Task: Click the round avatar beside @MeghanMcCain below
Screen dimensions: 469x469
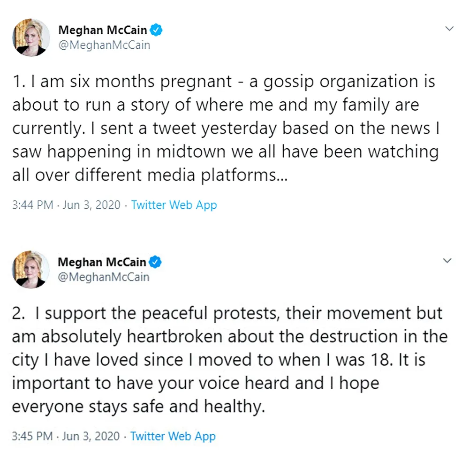Action: point(30,270)
